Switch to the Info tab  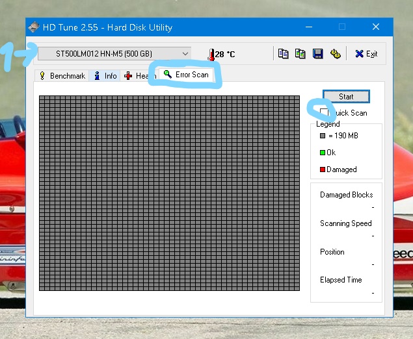tap(105, 76)
